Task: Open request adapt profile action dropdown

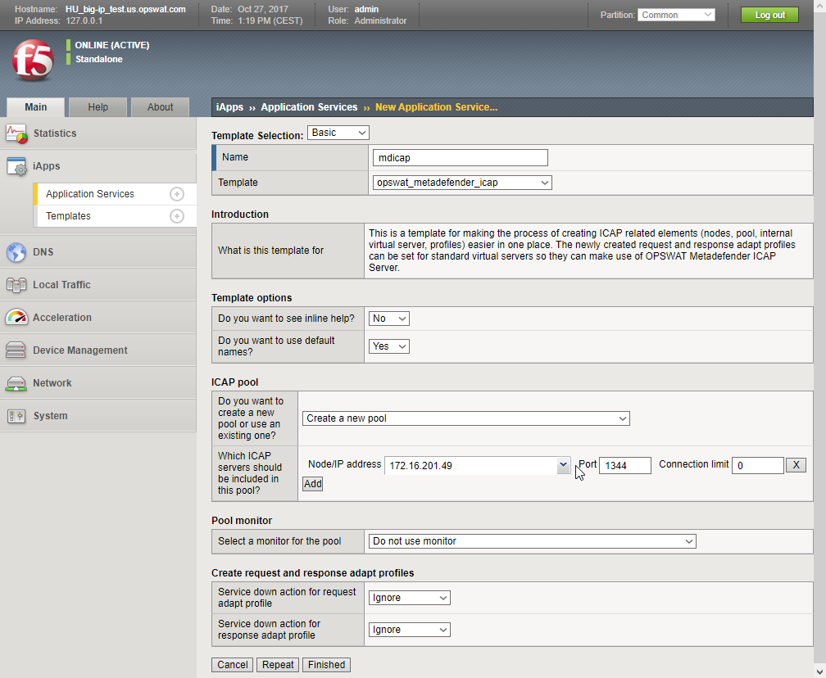Action: click(410, 598)
